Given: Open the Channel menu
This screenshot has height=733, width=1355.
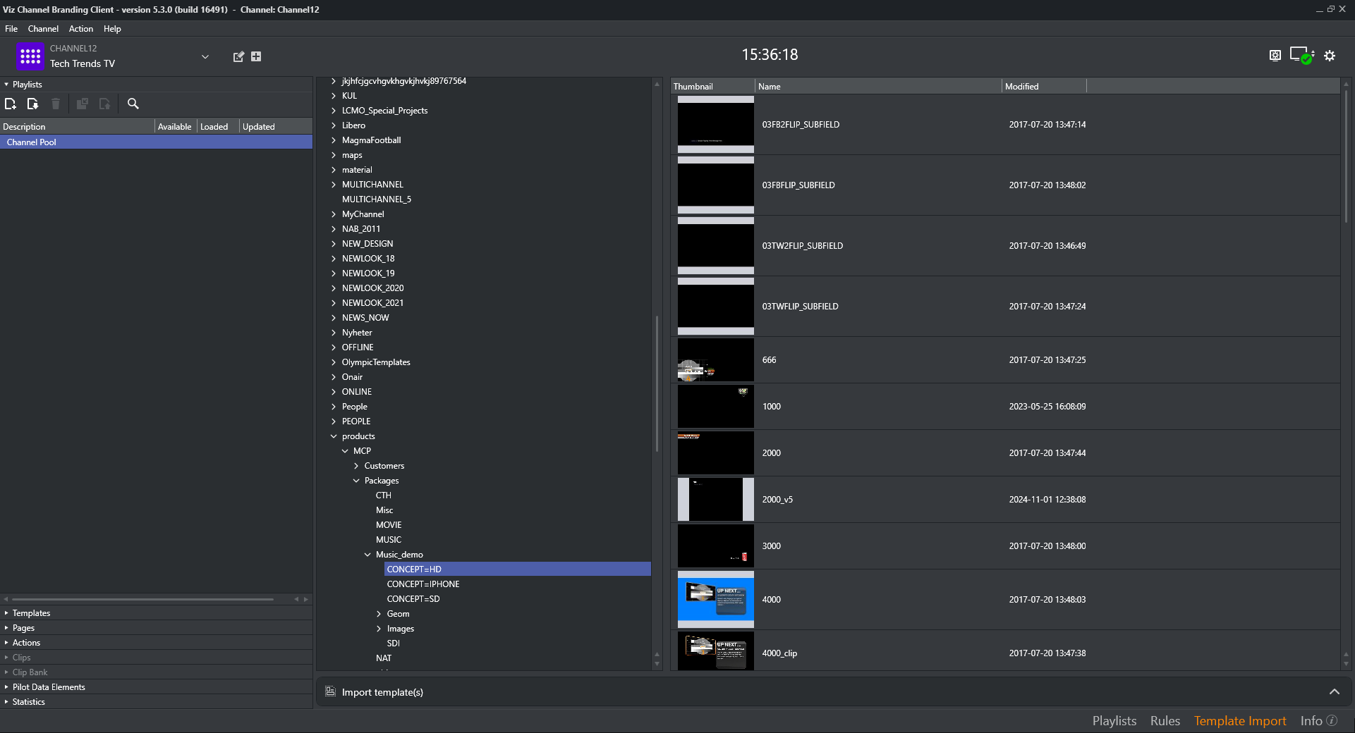Looking at the screenshot, I should click(x=43, y=29).
